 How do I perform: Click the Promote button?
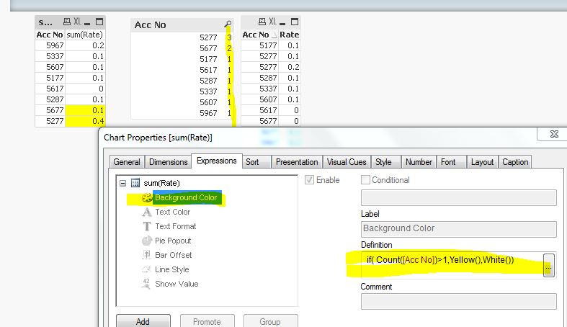pyautogui.click(x=207, y=321)
